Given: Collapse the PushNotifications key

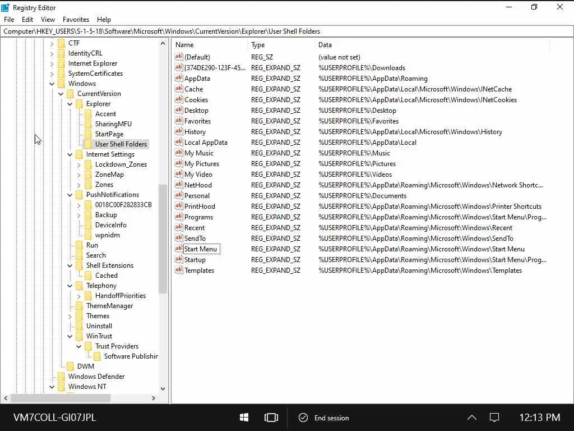Looking at the screenshot, I should (x=70, y=195).
